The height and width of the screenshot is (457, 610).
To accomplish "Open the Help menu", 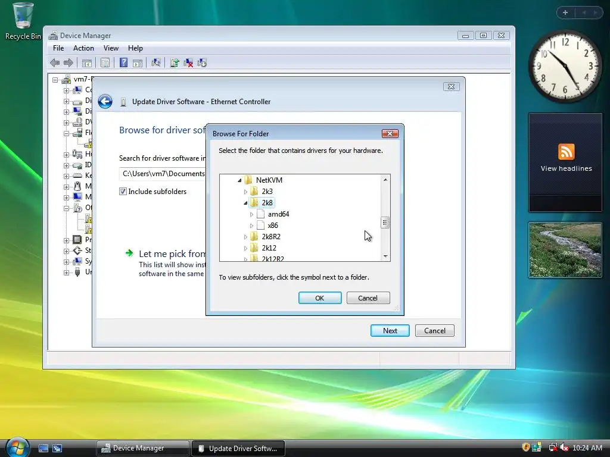I will pyautogui.click(x=135, y=48).
